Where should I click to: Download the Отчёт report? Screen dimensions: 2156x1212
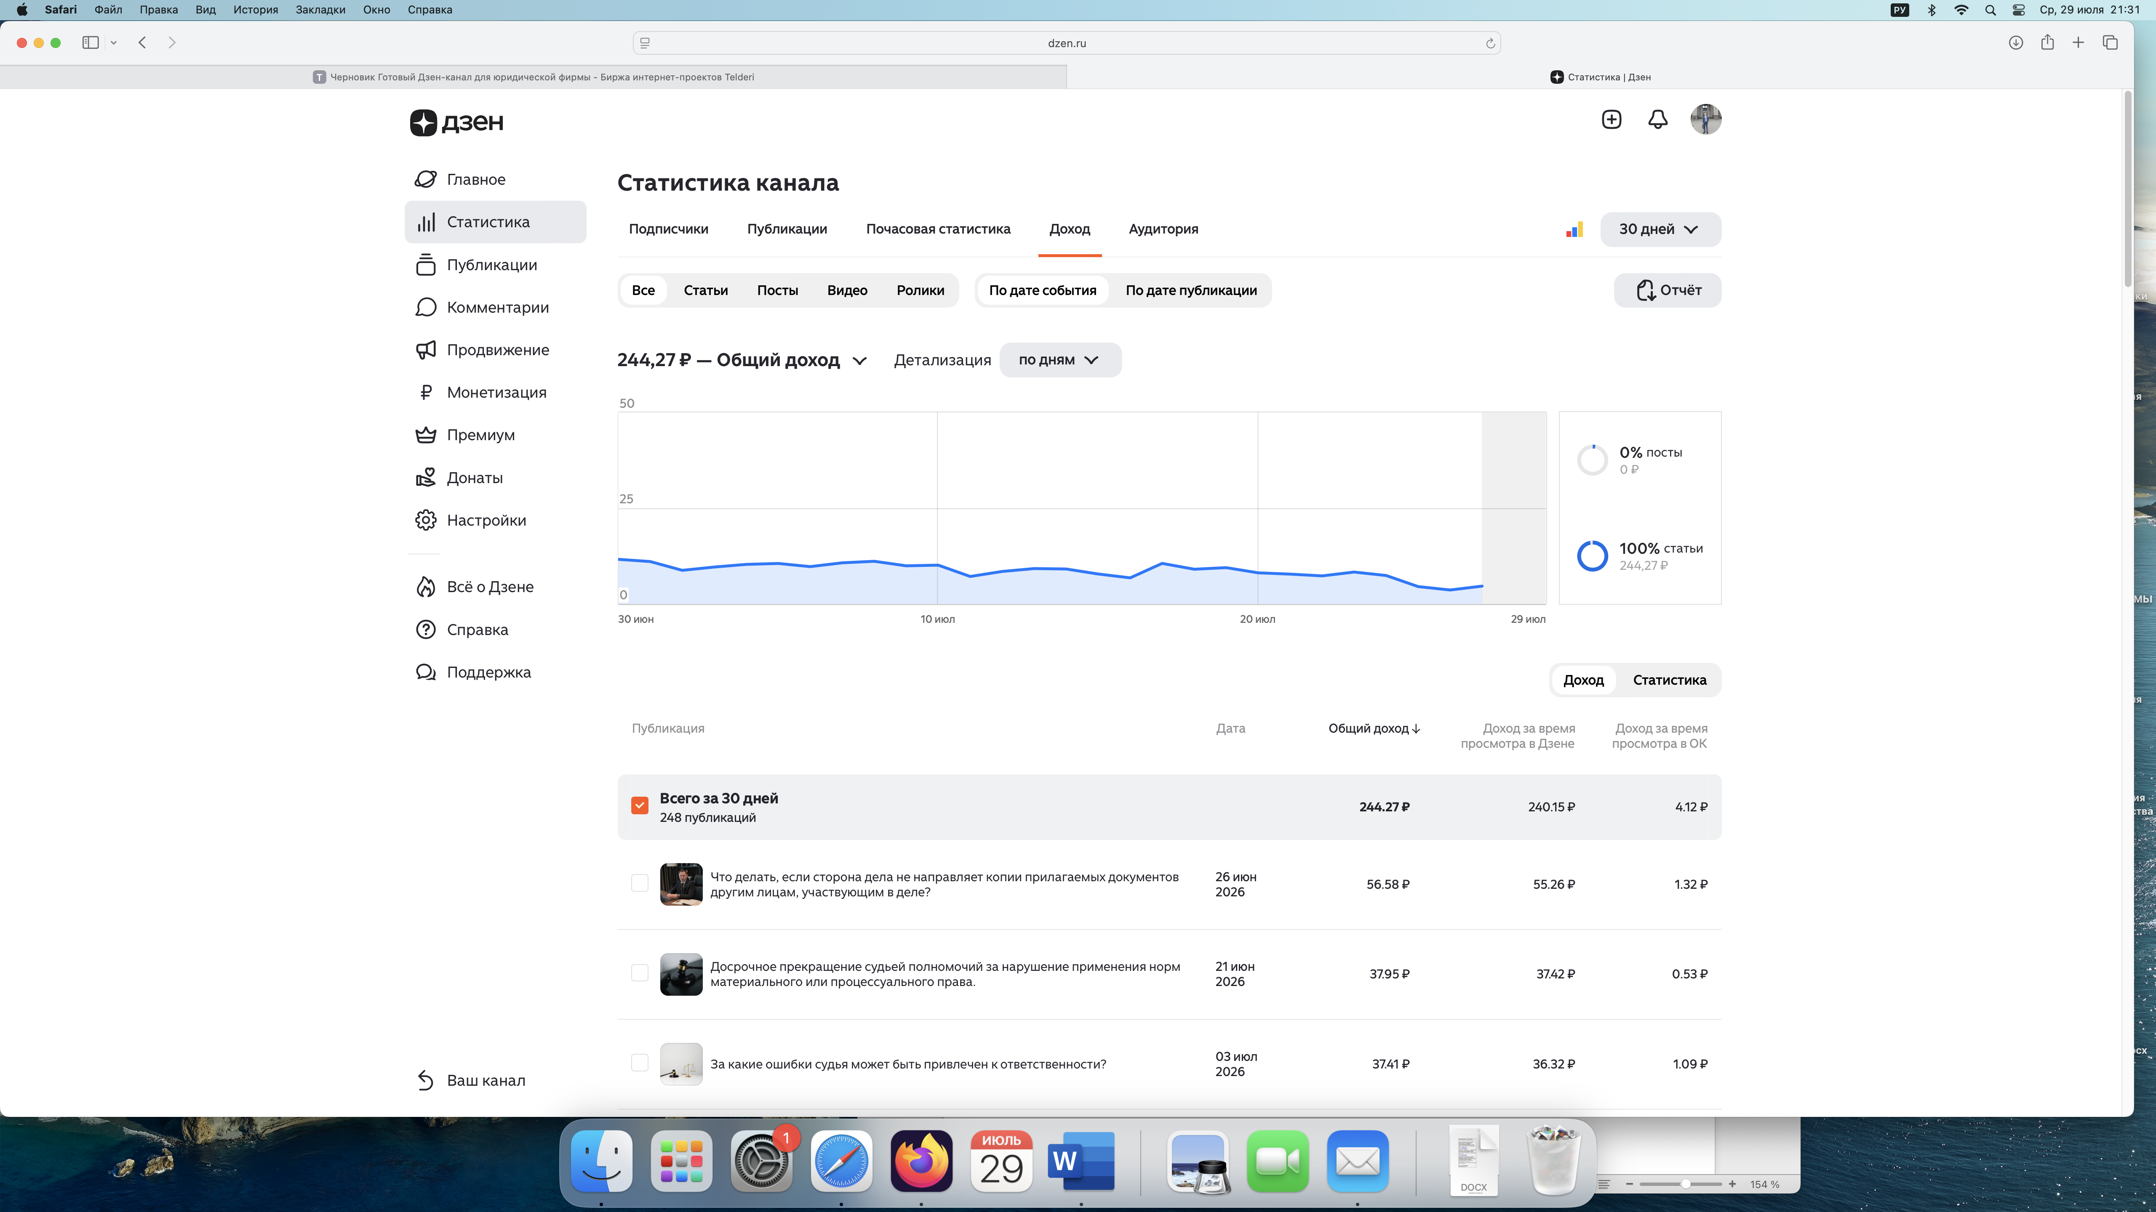click(x=1667, y=290)
